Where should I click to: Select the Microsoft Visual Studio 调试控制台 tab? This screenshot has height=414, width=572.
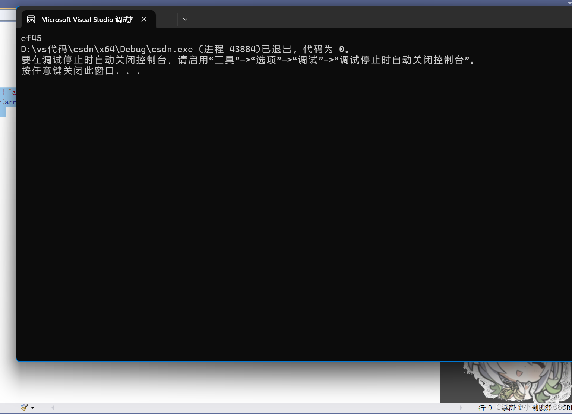pos(86,19)
